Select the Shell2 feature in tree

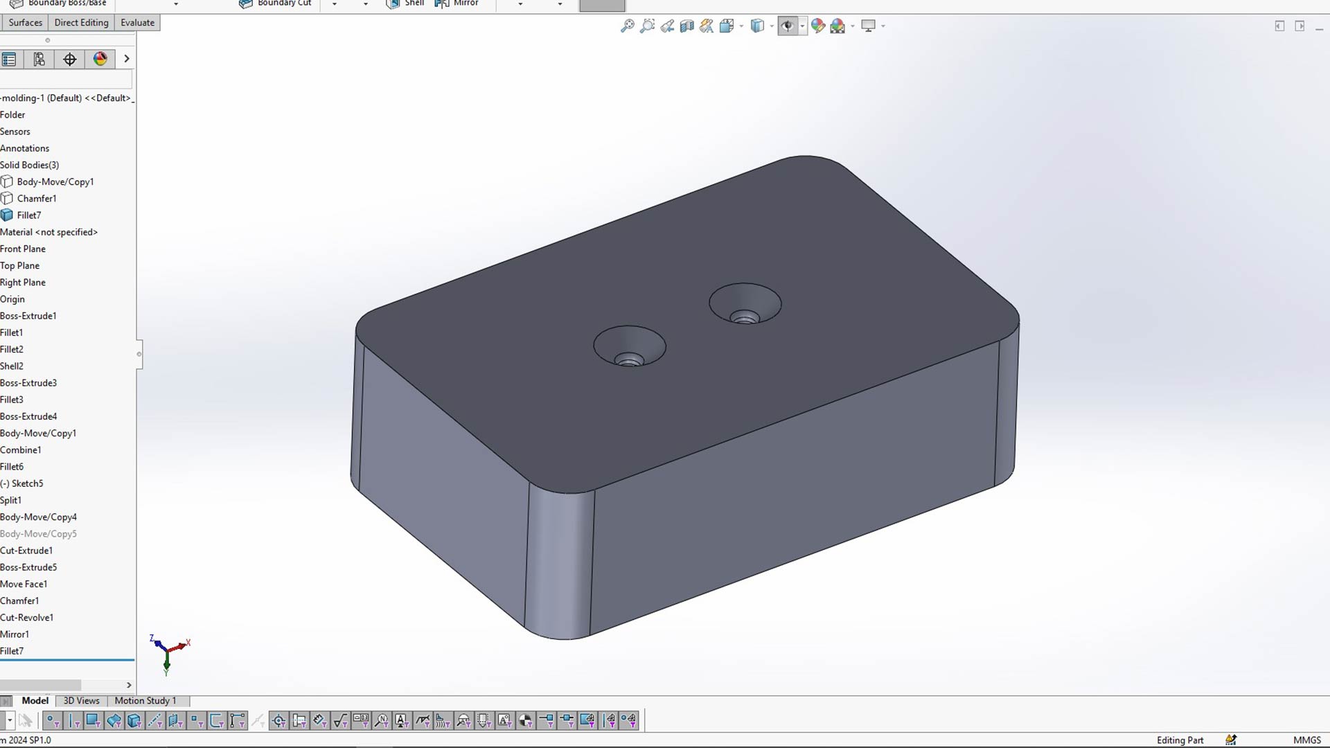tap(12, 366)
